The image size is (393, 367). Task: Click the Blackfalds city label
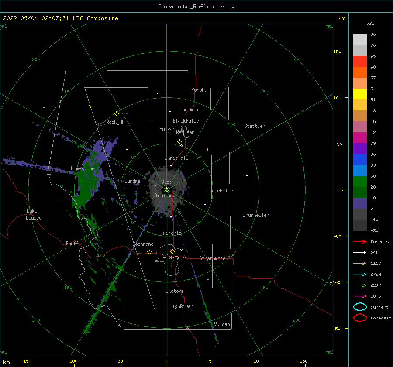point(186,121)
